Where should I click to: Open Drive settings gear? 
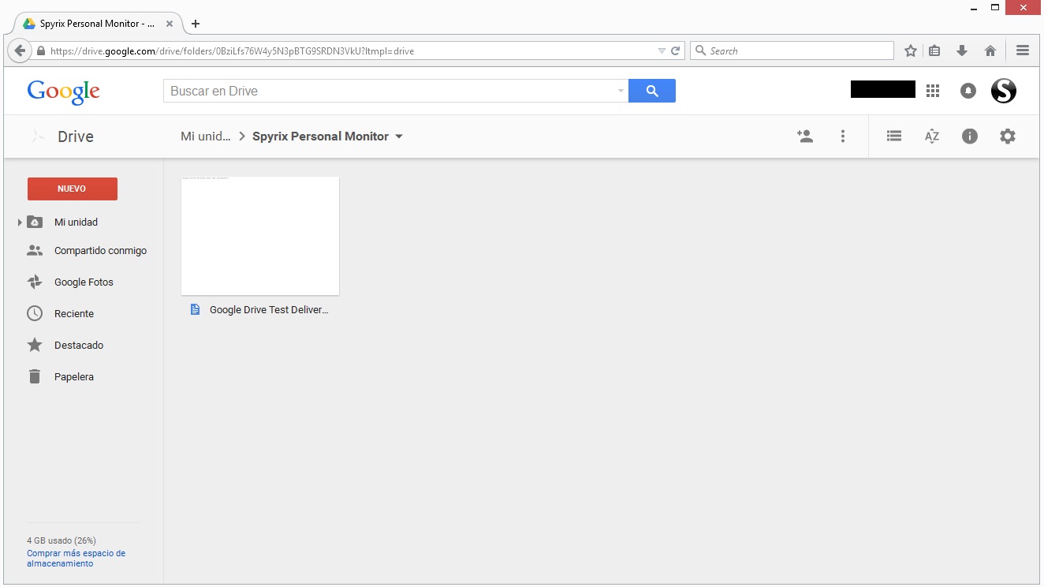pyautogui.click(x=1008, y=136)
